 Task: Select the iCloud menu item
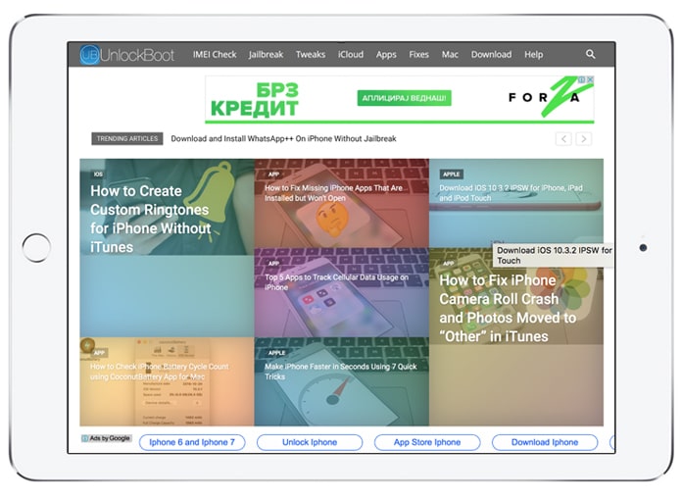point(351,54)
